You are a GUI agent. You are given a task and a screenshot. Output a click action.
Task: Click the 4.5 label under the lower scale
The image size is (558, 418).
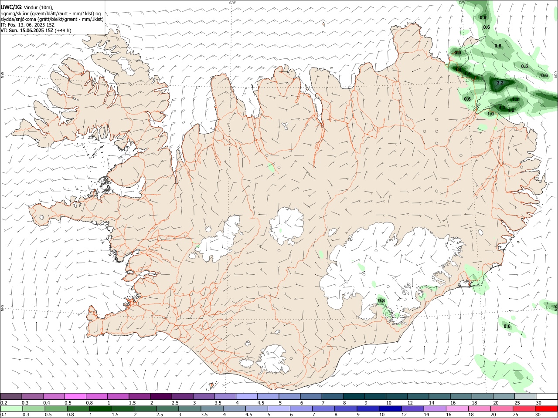click(249, 415)
